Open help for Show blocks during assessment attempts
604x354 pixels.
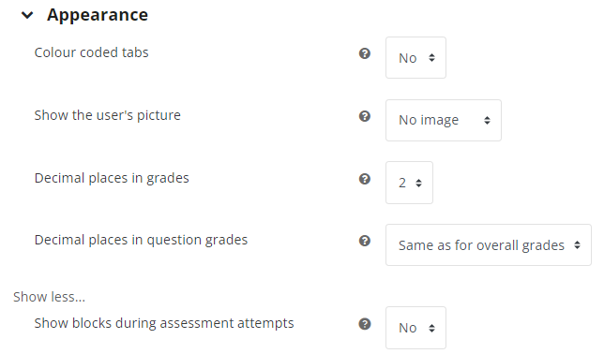[x=365, y=324]
